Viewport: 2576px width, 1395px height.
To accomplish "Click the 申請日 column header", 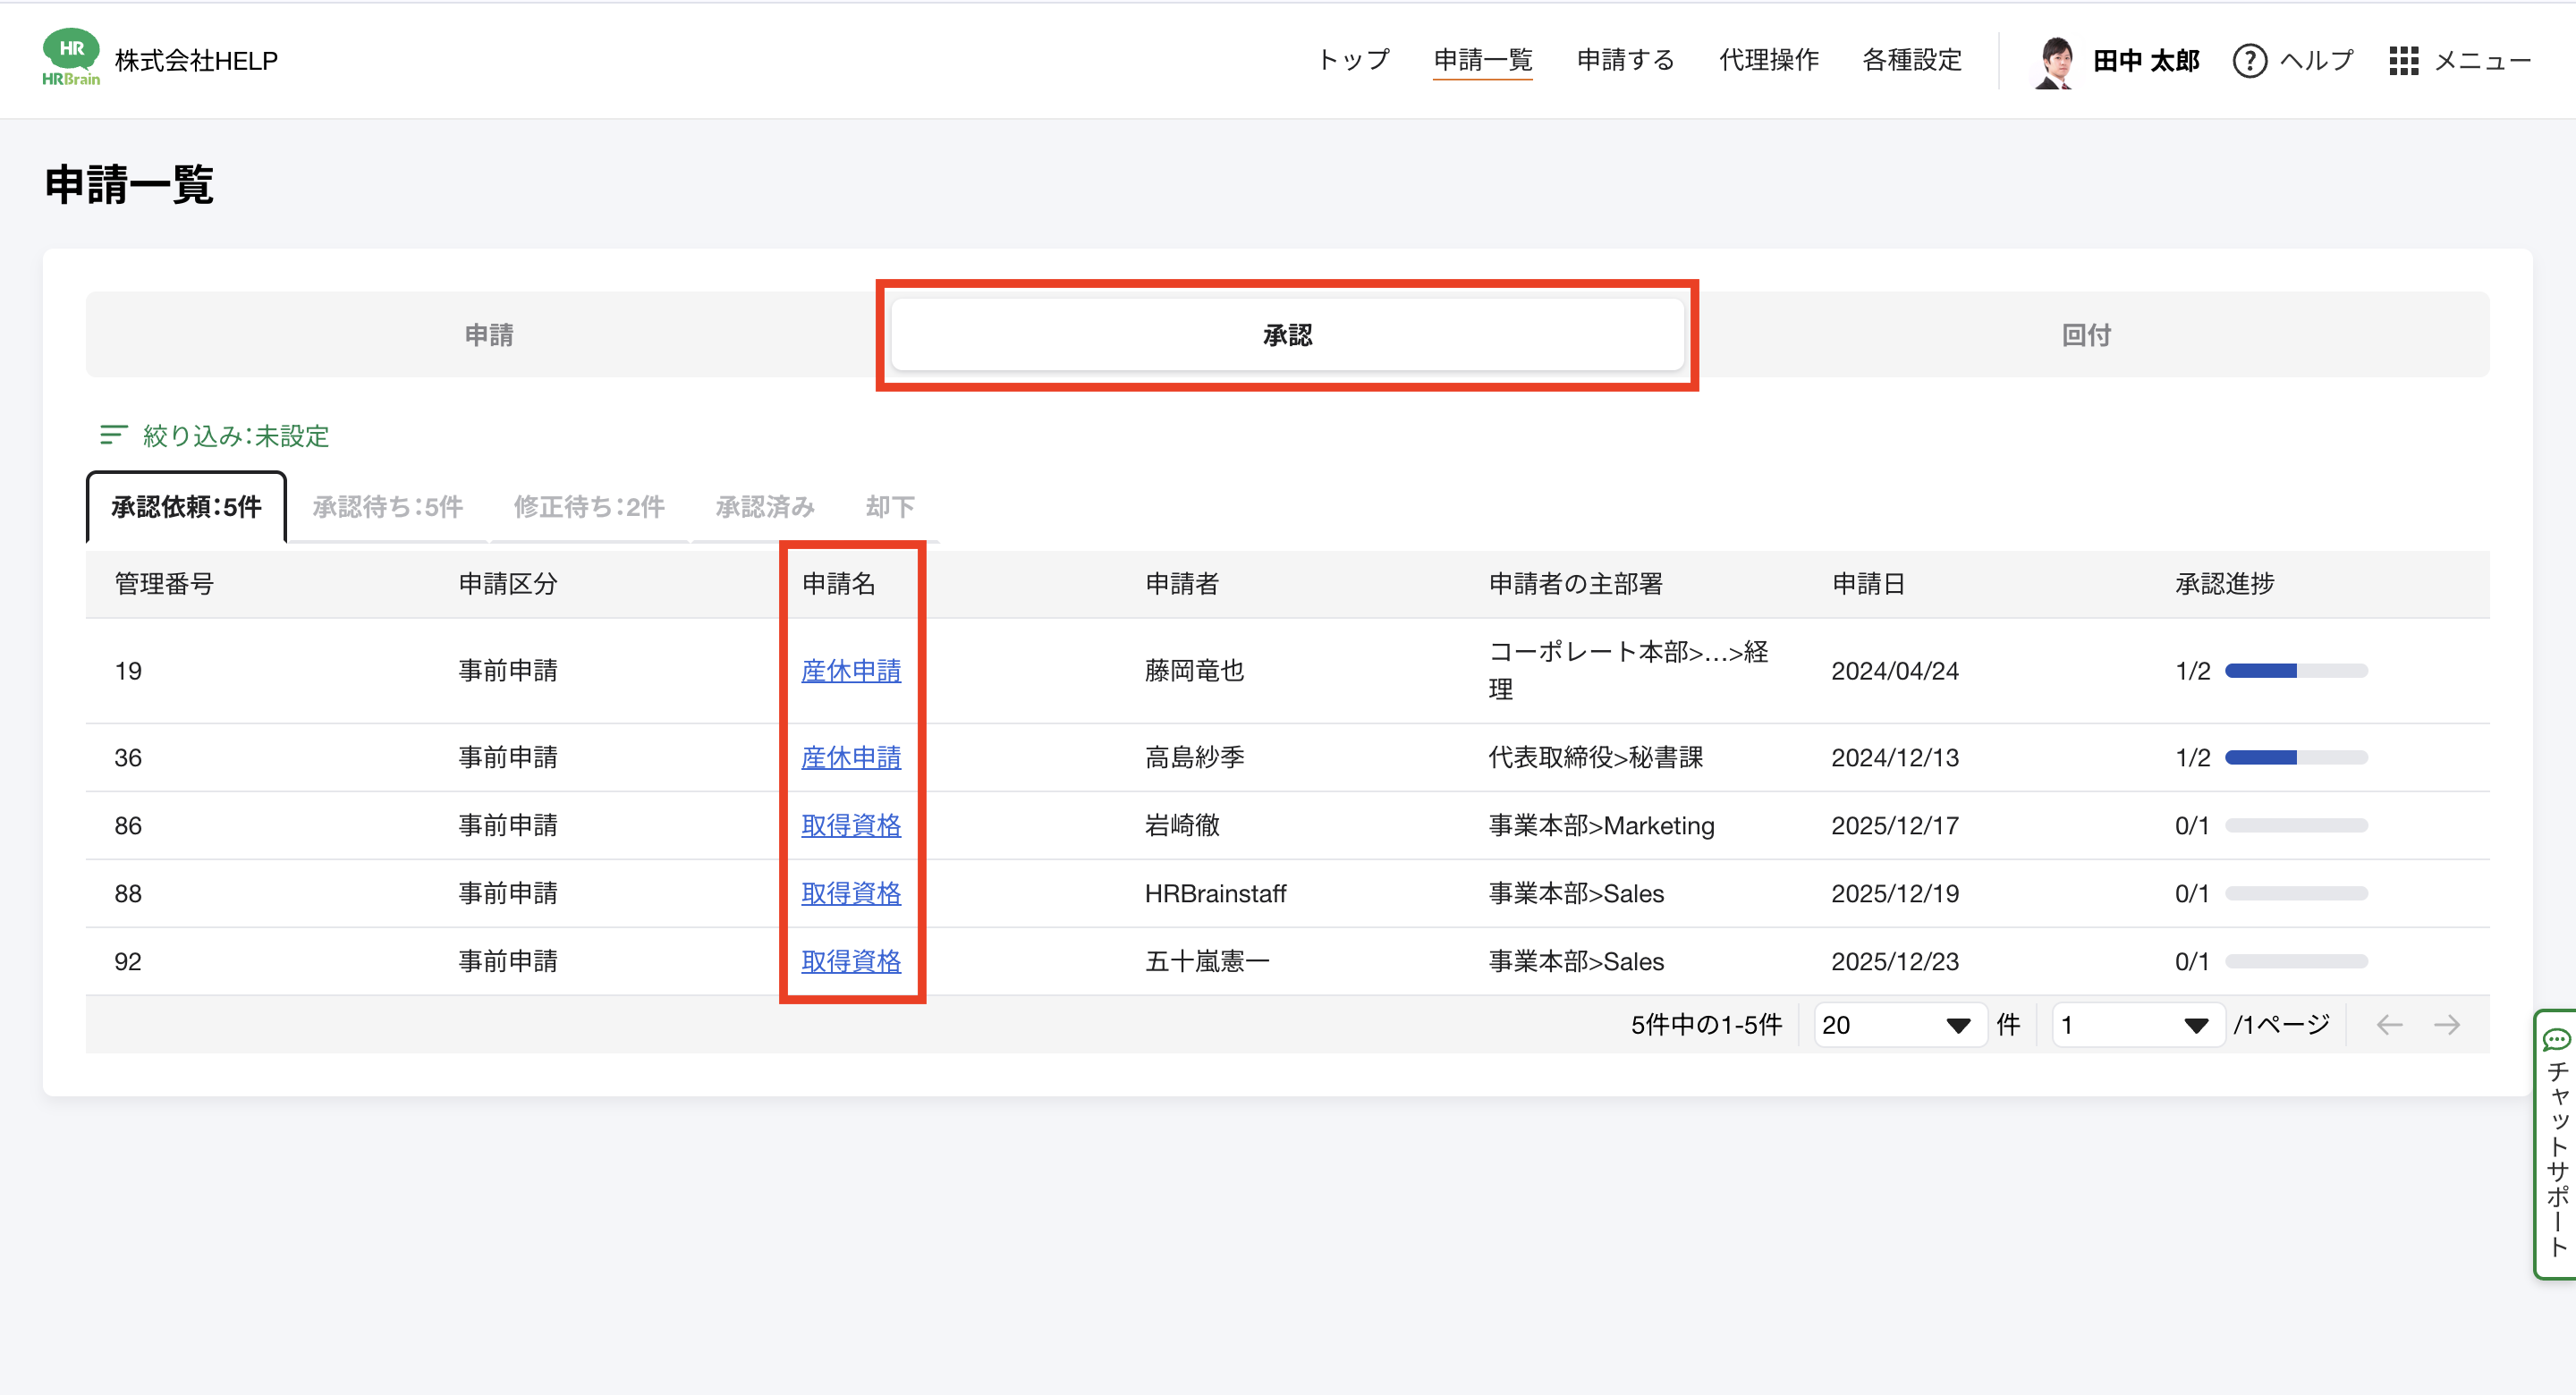I will point(1867,584).
